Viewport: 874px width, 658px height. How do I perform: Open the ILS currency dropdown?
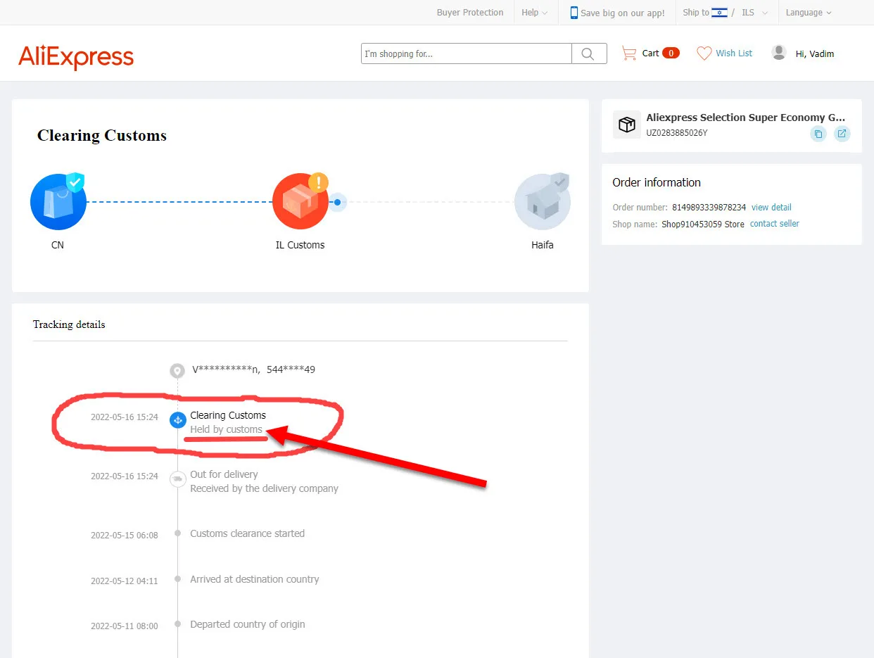click(x=754, y=13)
